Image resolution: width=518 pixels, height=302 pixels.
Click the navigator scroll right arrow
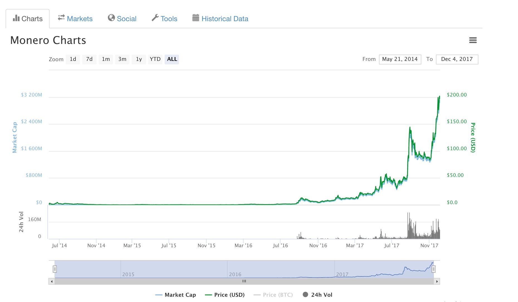pyautogui.click(x=437, y=281)
